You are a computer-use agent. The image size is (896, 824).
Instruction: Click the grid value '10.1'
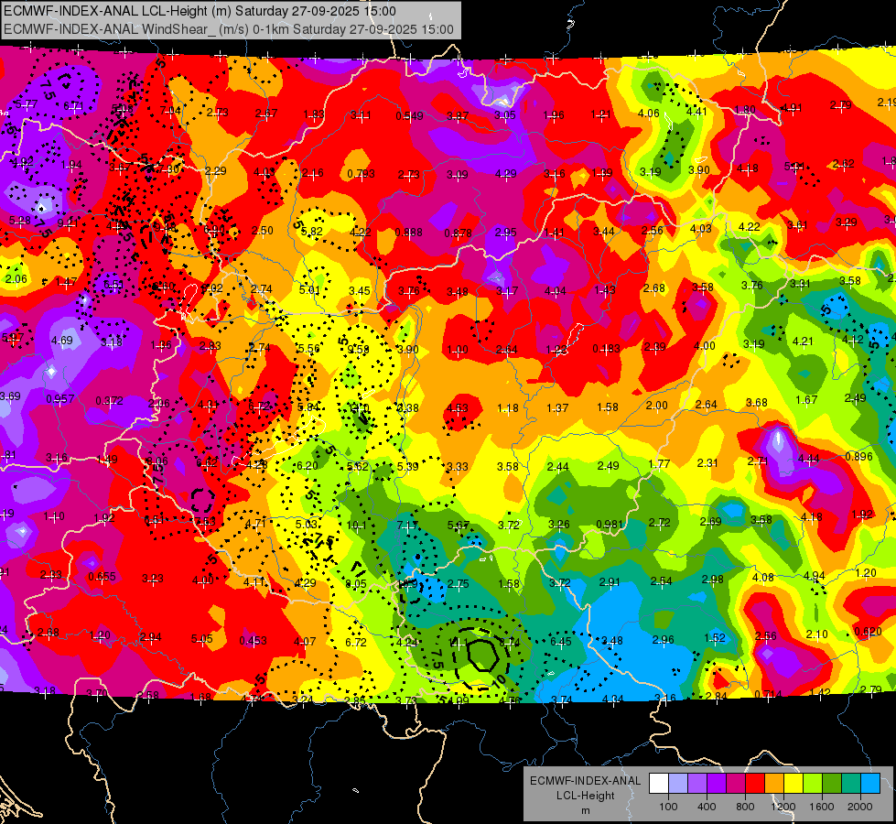[356, 525]
